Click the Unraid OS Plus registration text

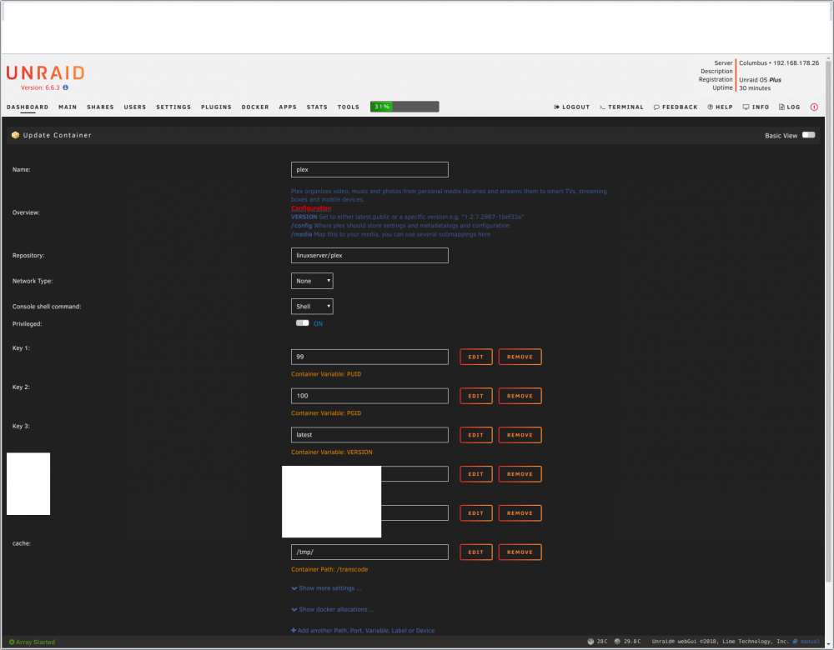click(x=760, y=80)
